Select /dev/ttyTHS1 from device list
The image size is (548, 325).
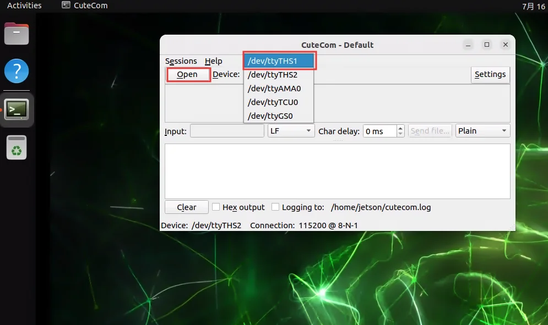[x=279, y=60]
